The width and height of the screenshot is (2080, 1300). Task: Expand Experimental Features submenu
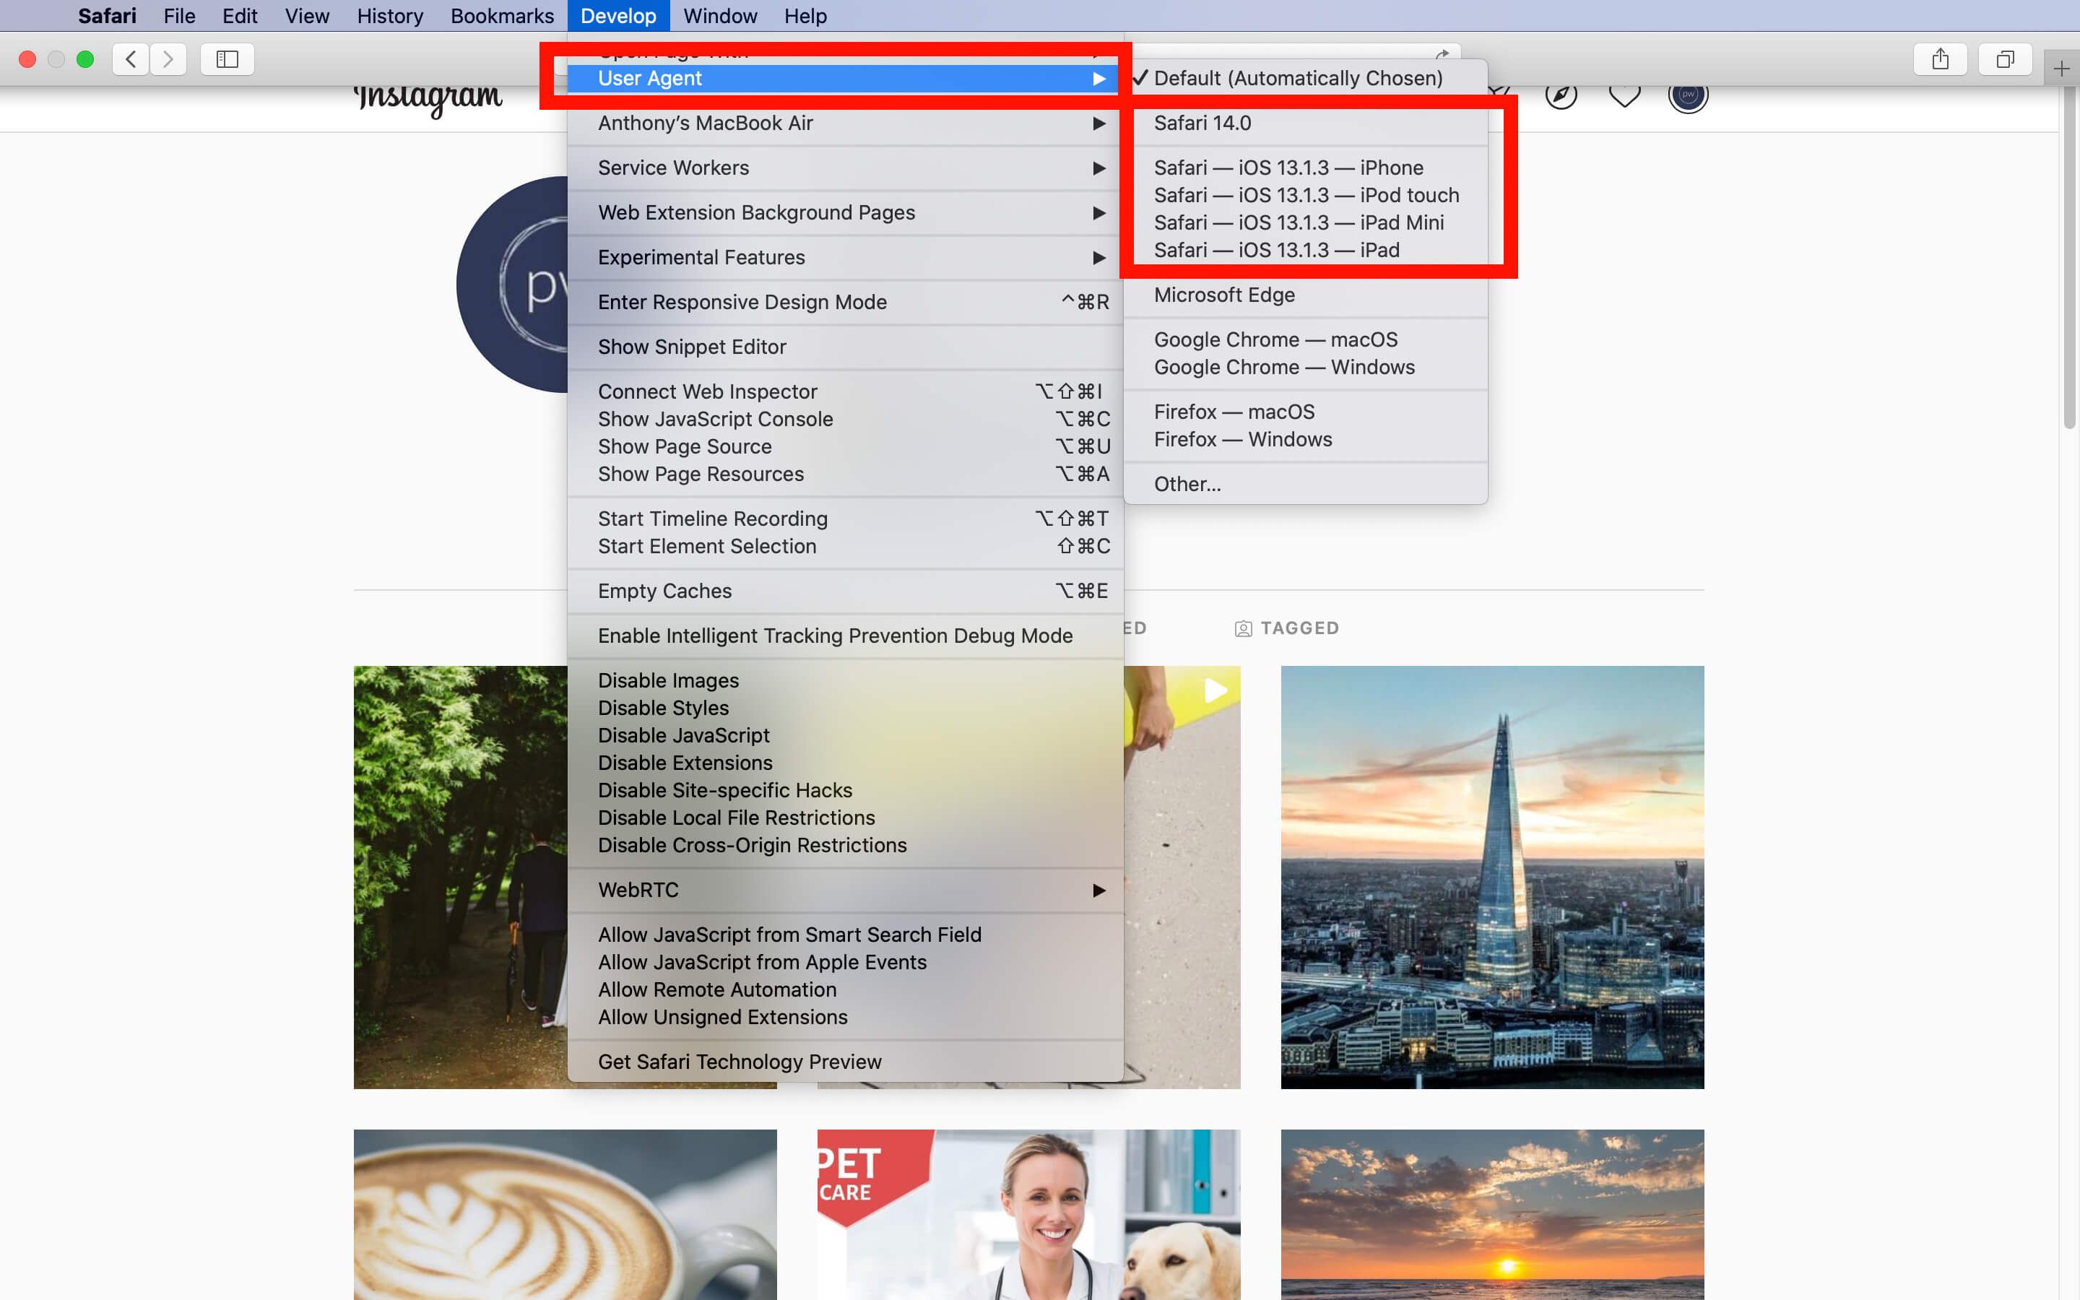(845, 257)
